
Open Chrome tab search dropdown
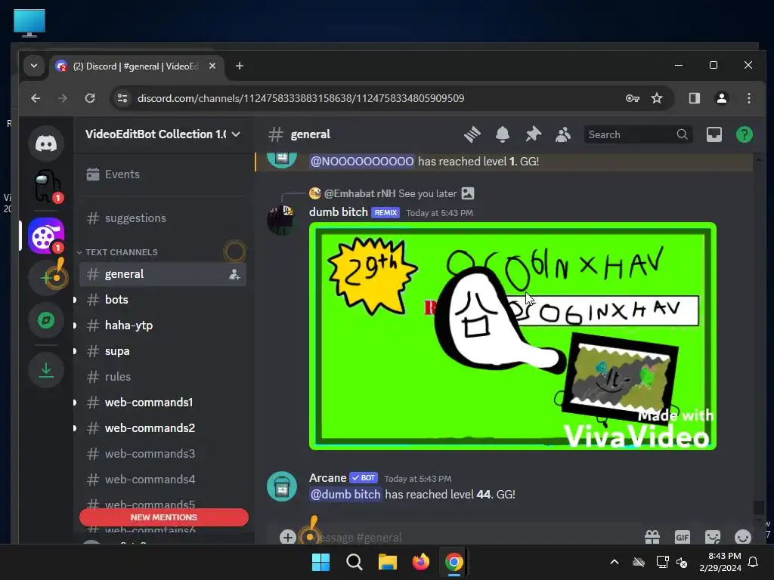pyautogui.click(x=33, y=66)
